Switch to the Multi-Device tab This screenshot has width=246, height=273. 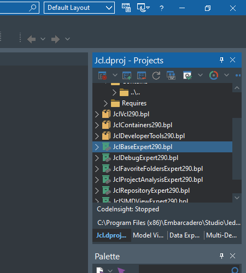click(x=221, y=235)
